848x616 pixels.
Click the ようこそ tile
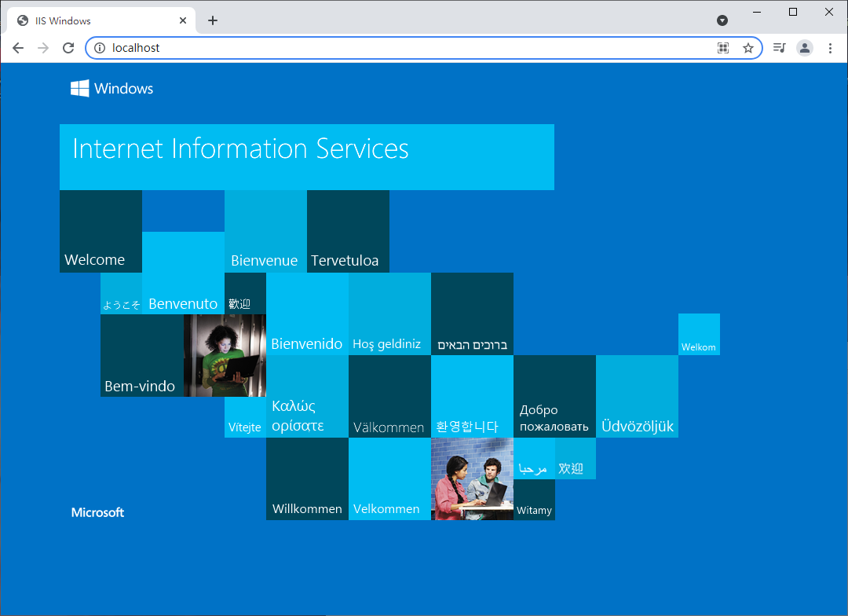[121, 293]
